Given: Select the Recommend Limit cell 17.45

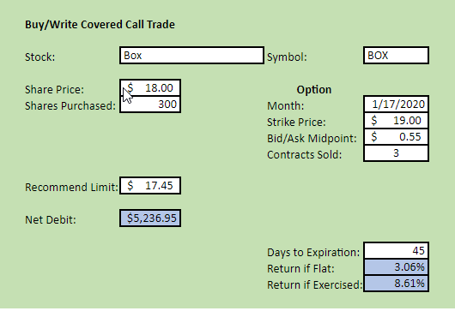Looking at the screenshot, I should [150, 186].
